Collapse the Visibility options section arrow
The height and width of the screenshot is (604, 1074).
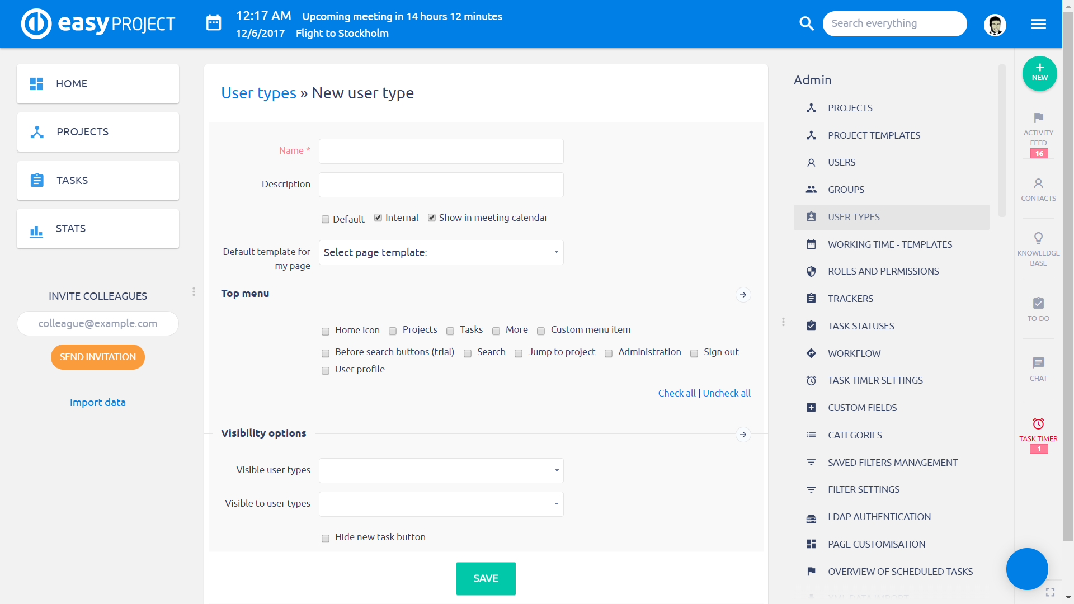pyautogui.click(x=743, y=435)
